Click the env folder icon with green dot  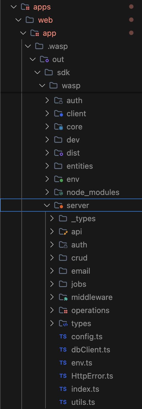[59, 179]
